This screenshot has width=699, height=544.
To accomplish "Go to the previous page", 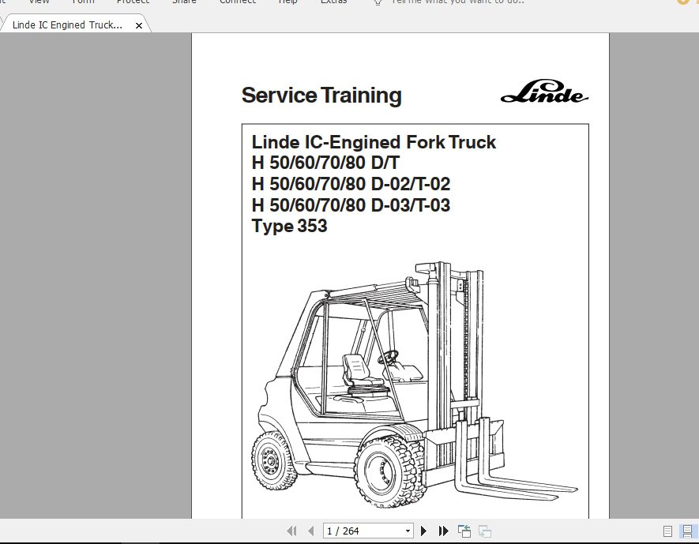I will pos(310,531).
